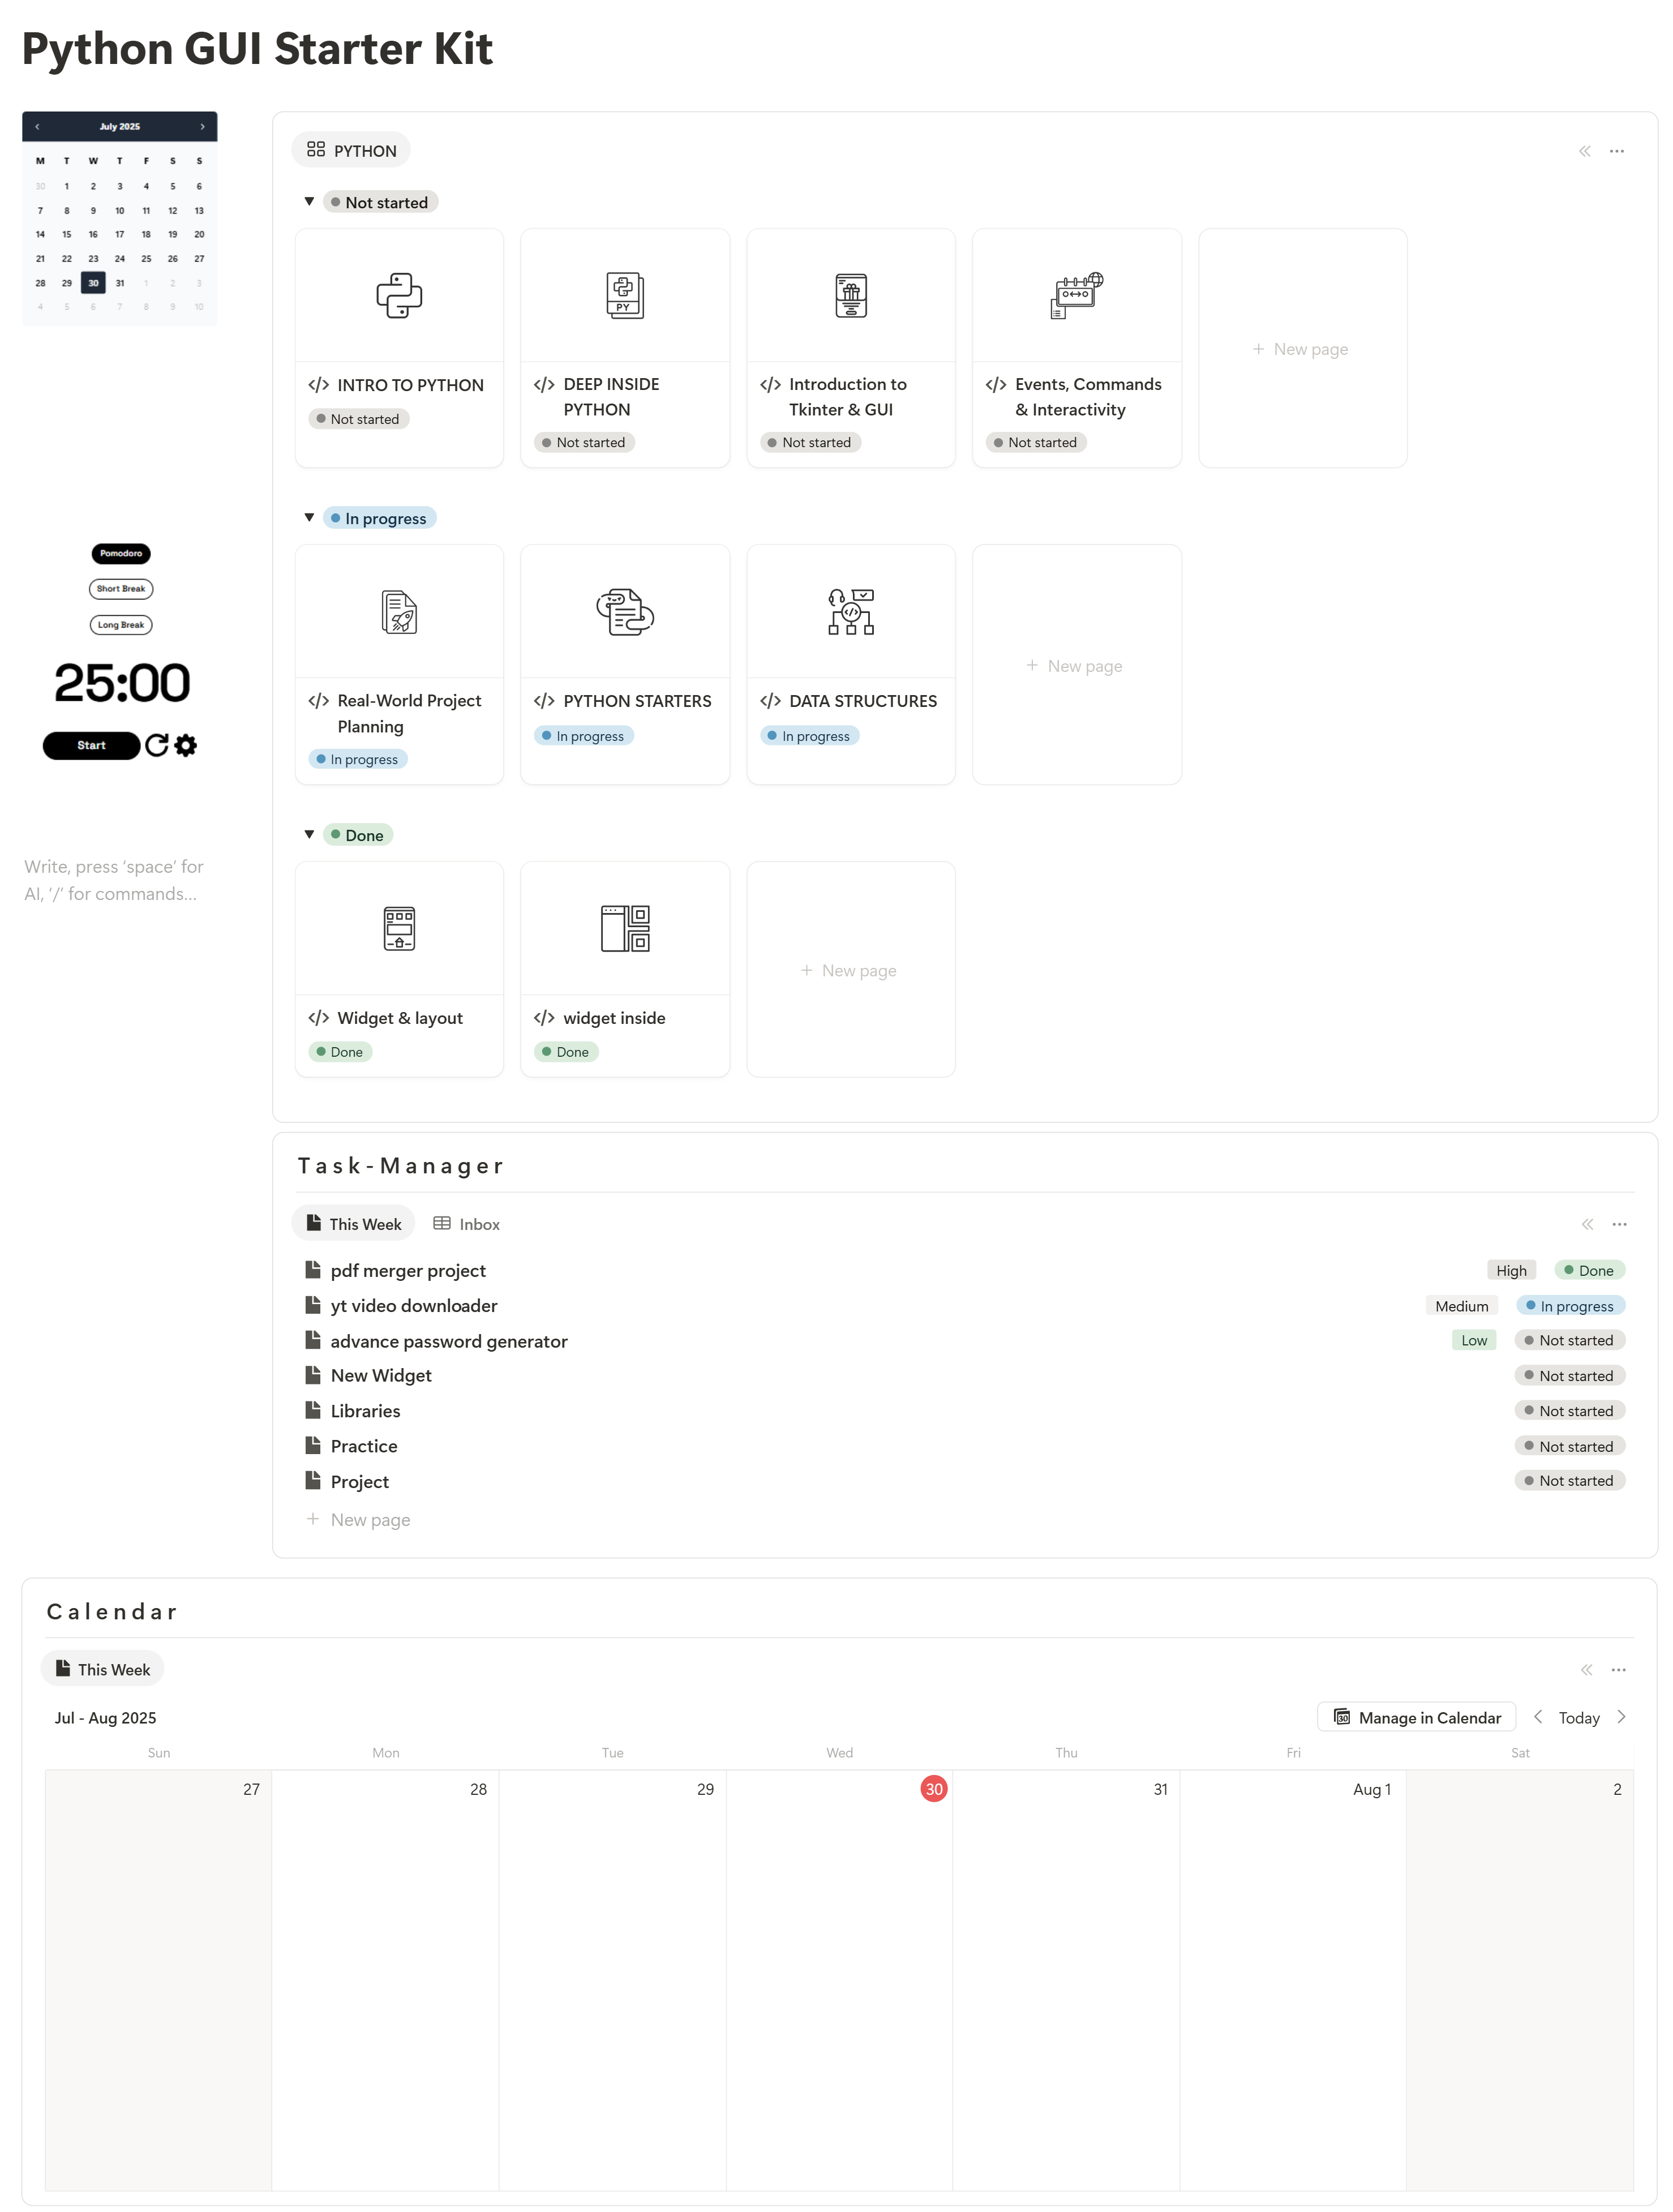Collapse the In progress group
The width and height of the screenshot is (1673, 2212).
click(309, 518)
